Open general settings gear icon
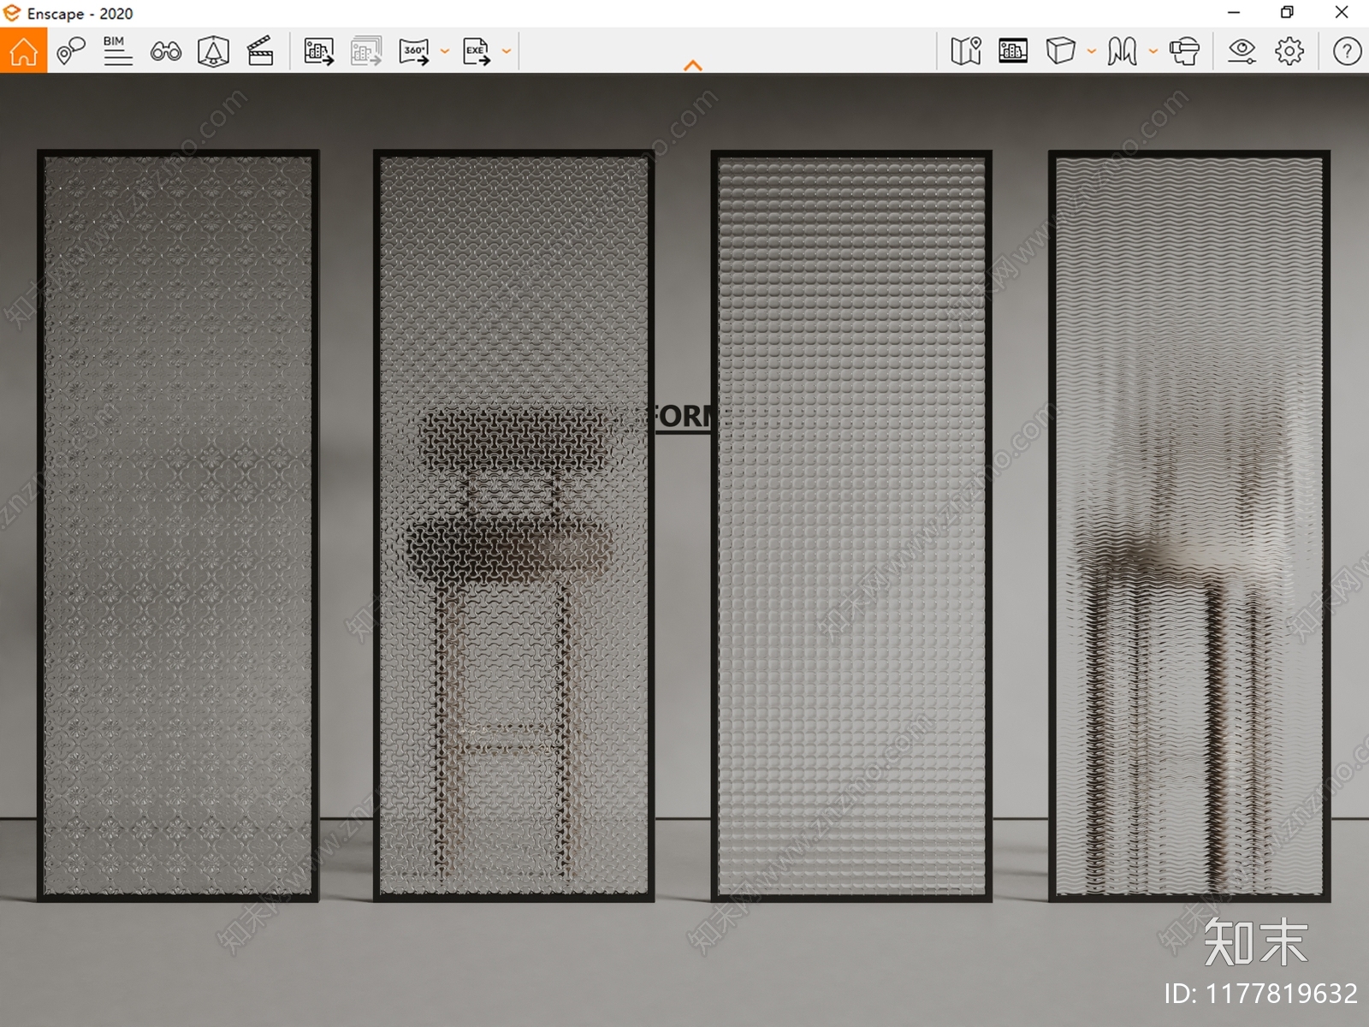 [x=1289, y=51]
